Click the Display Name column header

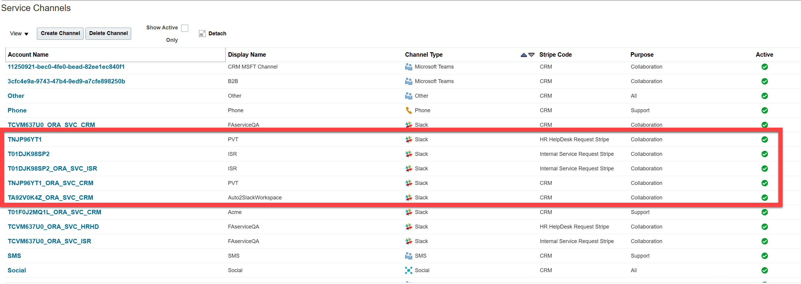(x=247, y=55)
